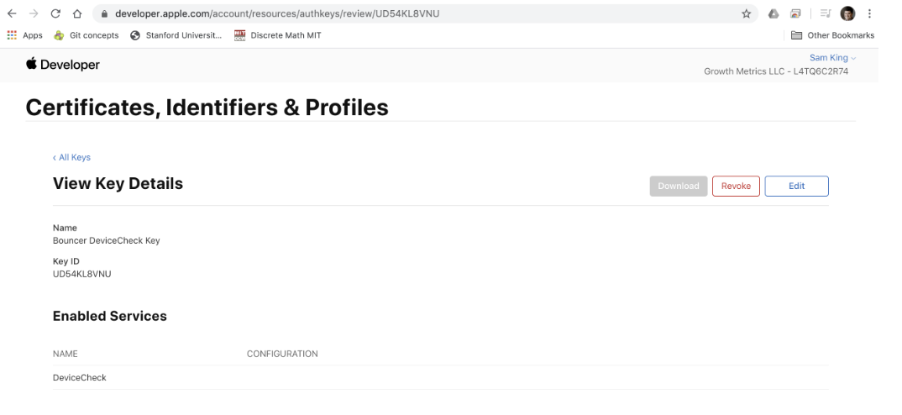Open the Other Bookmarks folder

coord(832,35)
